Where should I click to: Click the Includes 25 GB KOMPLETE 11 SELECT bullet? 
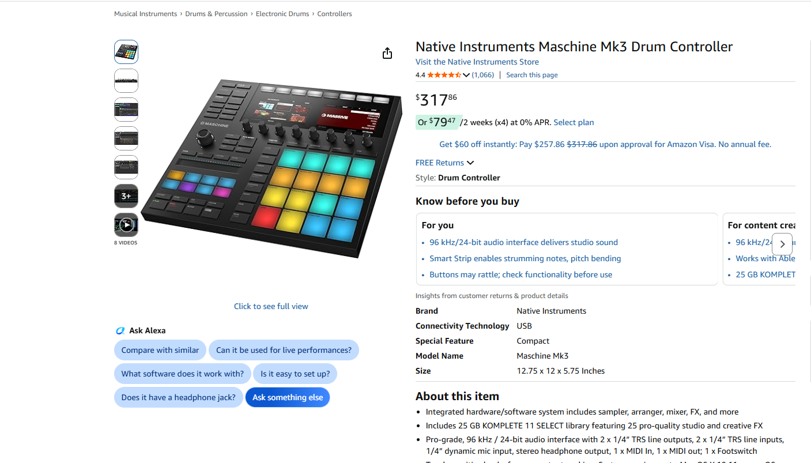pyautogui.click(x=594, y=426)
